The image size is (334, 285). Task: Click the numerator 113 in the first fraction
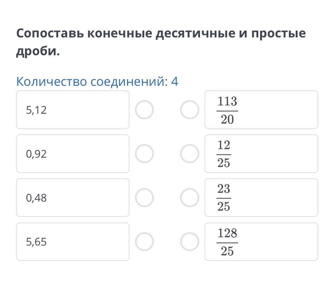pos(227,102)
